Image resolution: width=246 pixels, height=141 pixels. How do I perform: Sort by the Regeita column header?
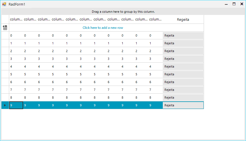(183, 19)
